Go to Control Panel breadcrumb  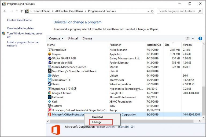point(42,11)
